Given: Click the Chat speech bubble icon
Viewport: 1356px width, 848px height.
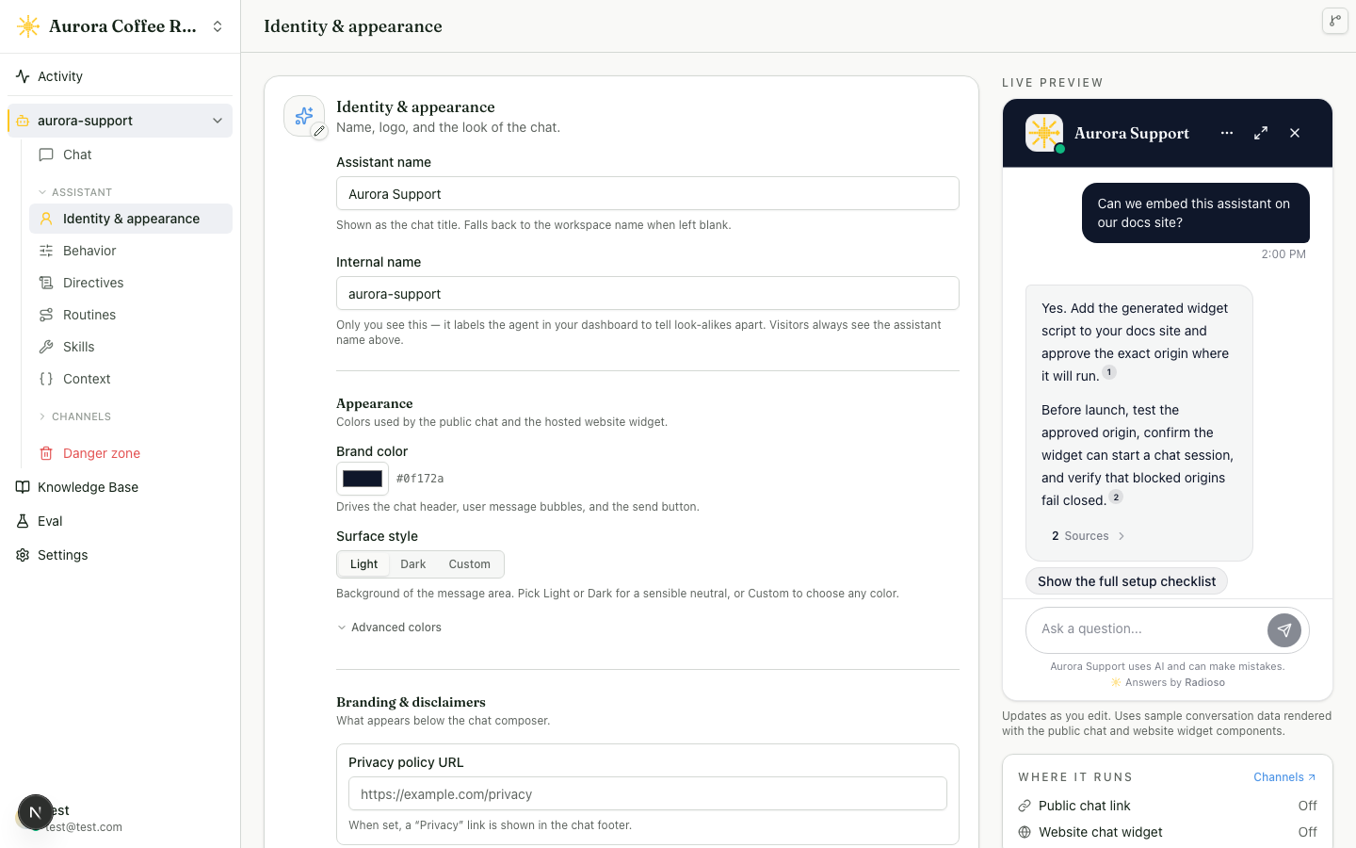Looking at the screenshot, I should (46, 155).
